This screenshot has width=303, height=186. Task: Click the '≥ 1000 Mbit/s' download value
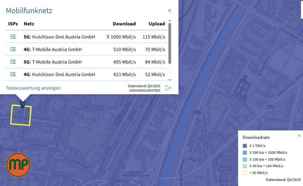[x=121, y=37]
